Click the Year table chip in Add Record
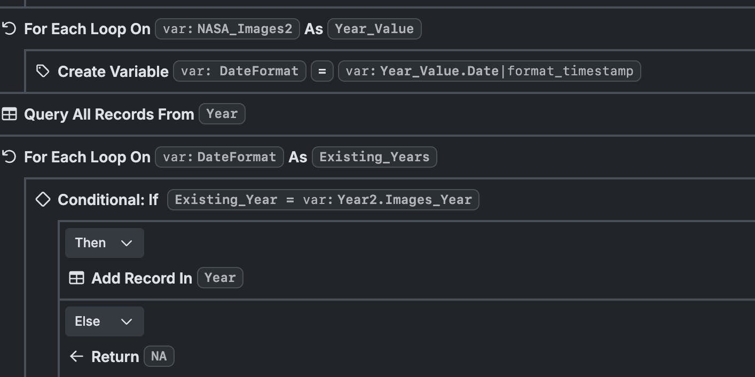Image resolution: width=755 pixels, height=377 pixels. (x=220, y=278)
